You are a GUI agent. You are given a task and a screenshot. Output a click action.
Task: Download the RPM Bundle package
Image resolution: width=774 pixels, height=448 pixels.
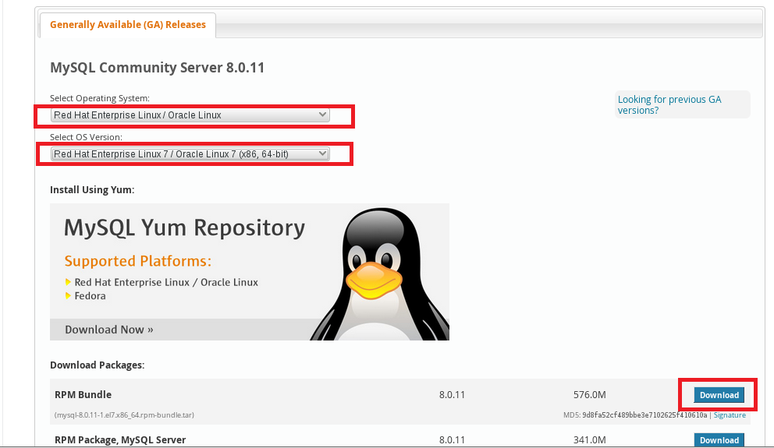(719, 395)
